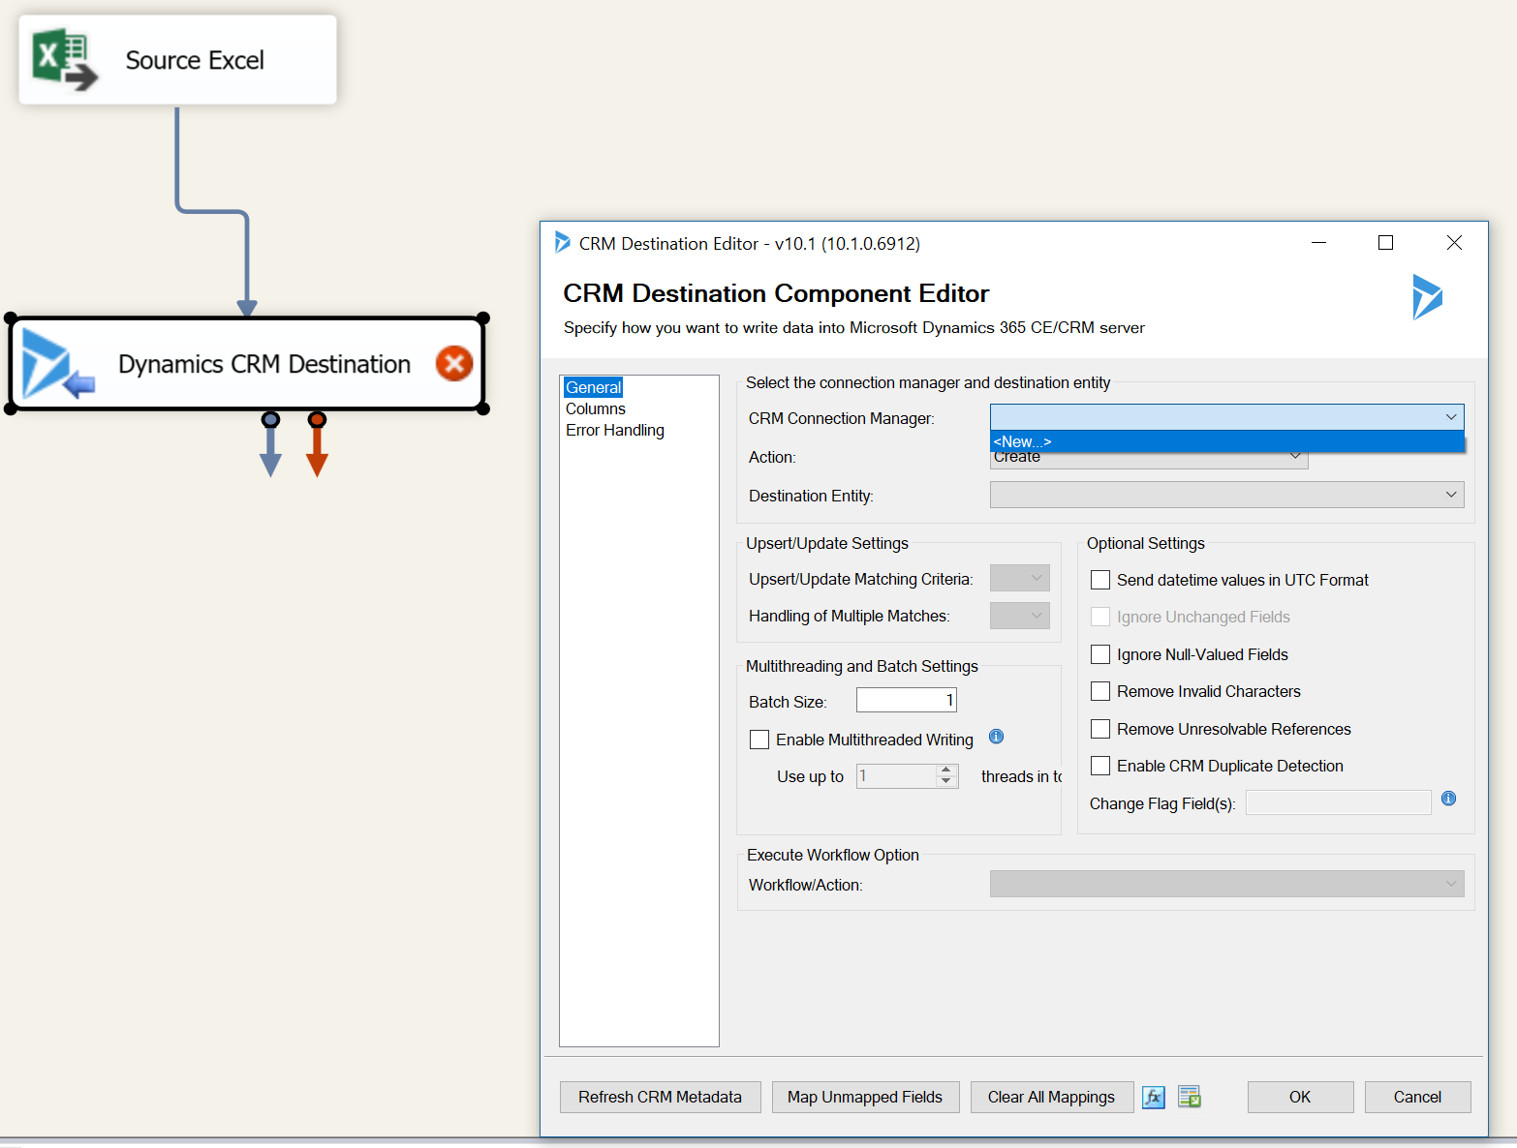Viewport: 1517px width, 1148px height.
Task: Confirm with the OK button
Action: click(1300, 1097)
